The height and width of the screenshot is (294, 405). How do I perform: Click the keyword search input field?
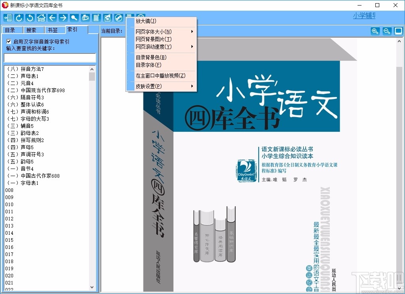[x=50, y=58]
